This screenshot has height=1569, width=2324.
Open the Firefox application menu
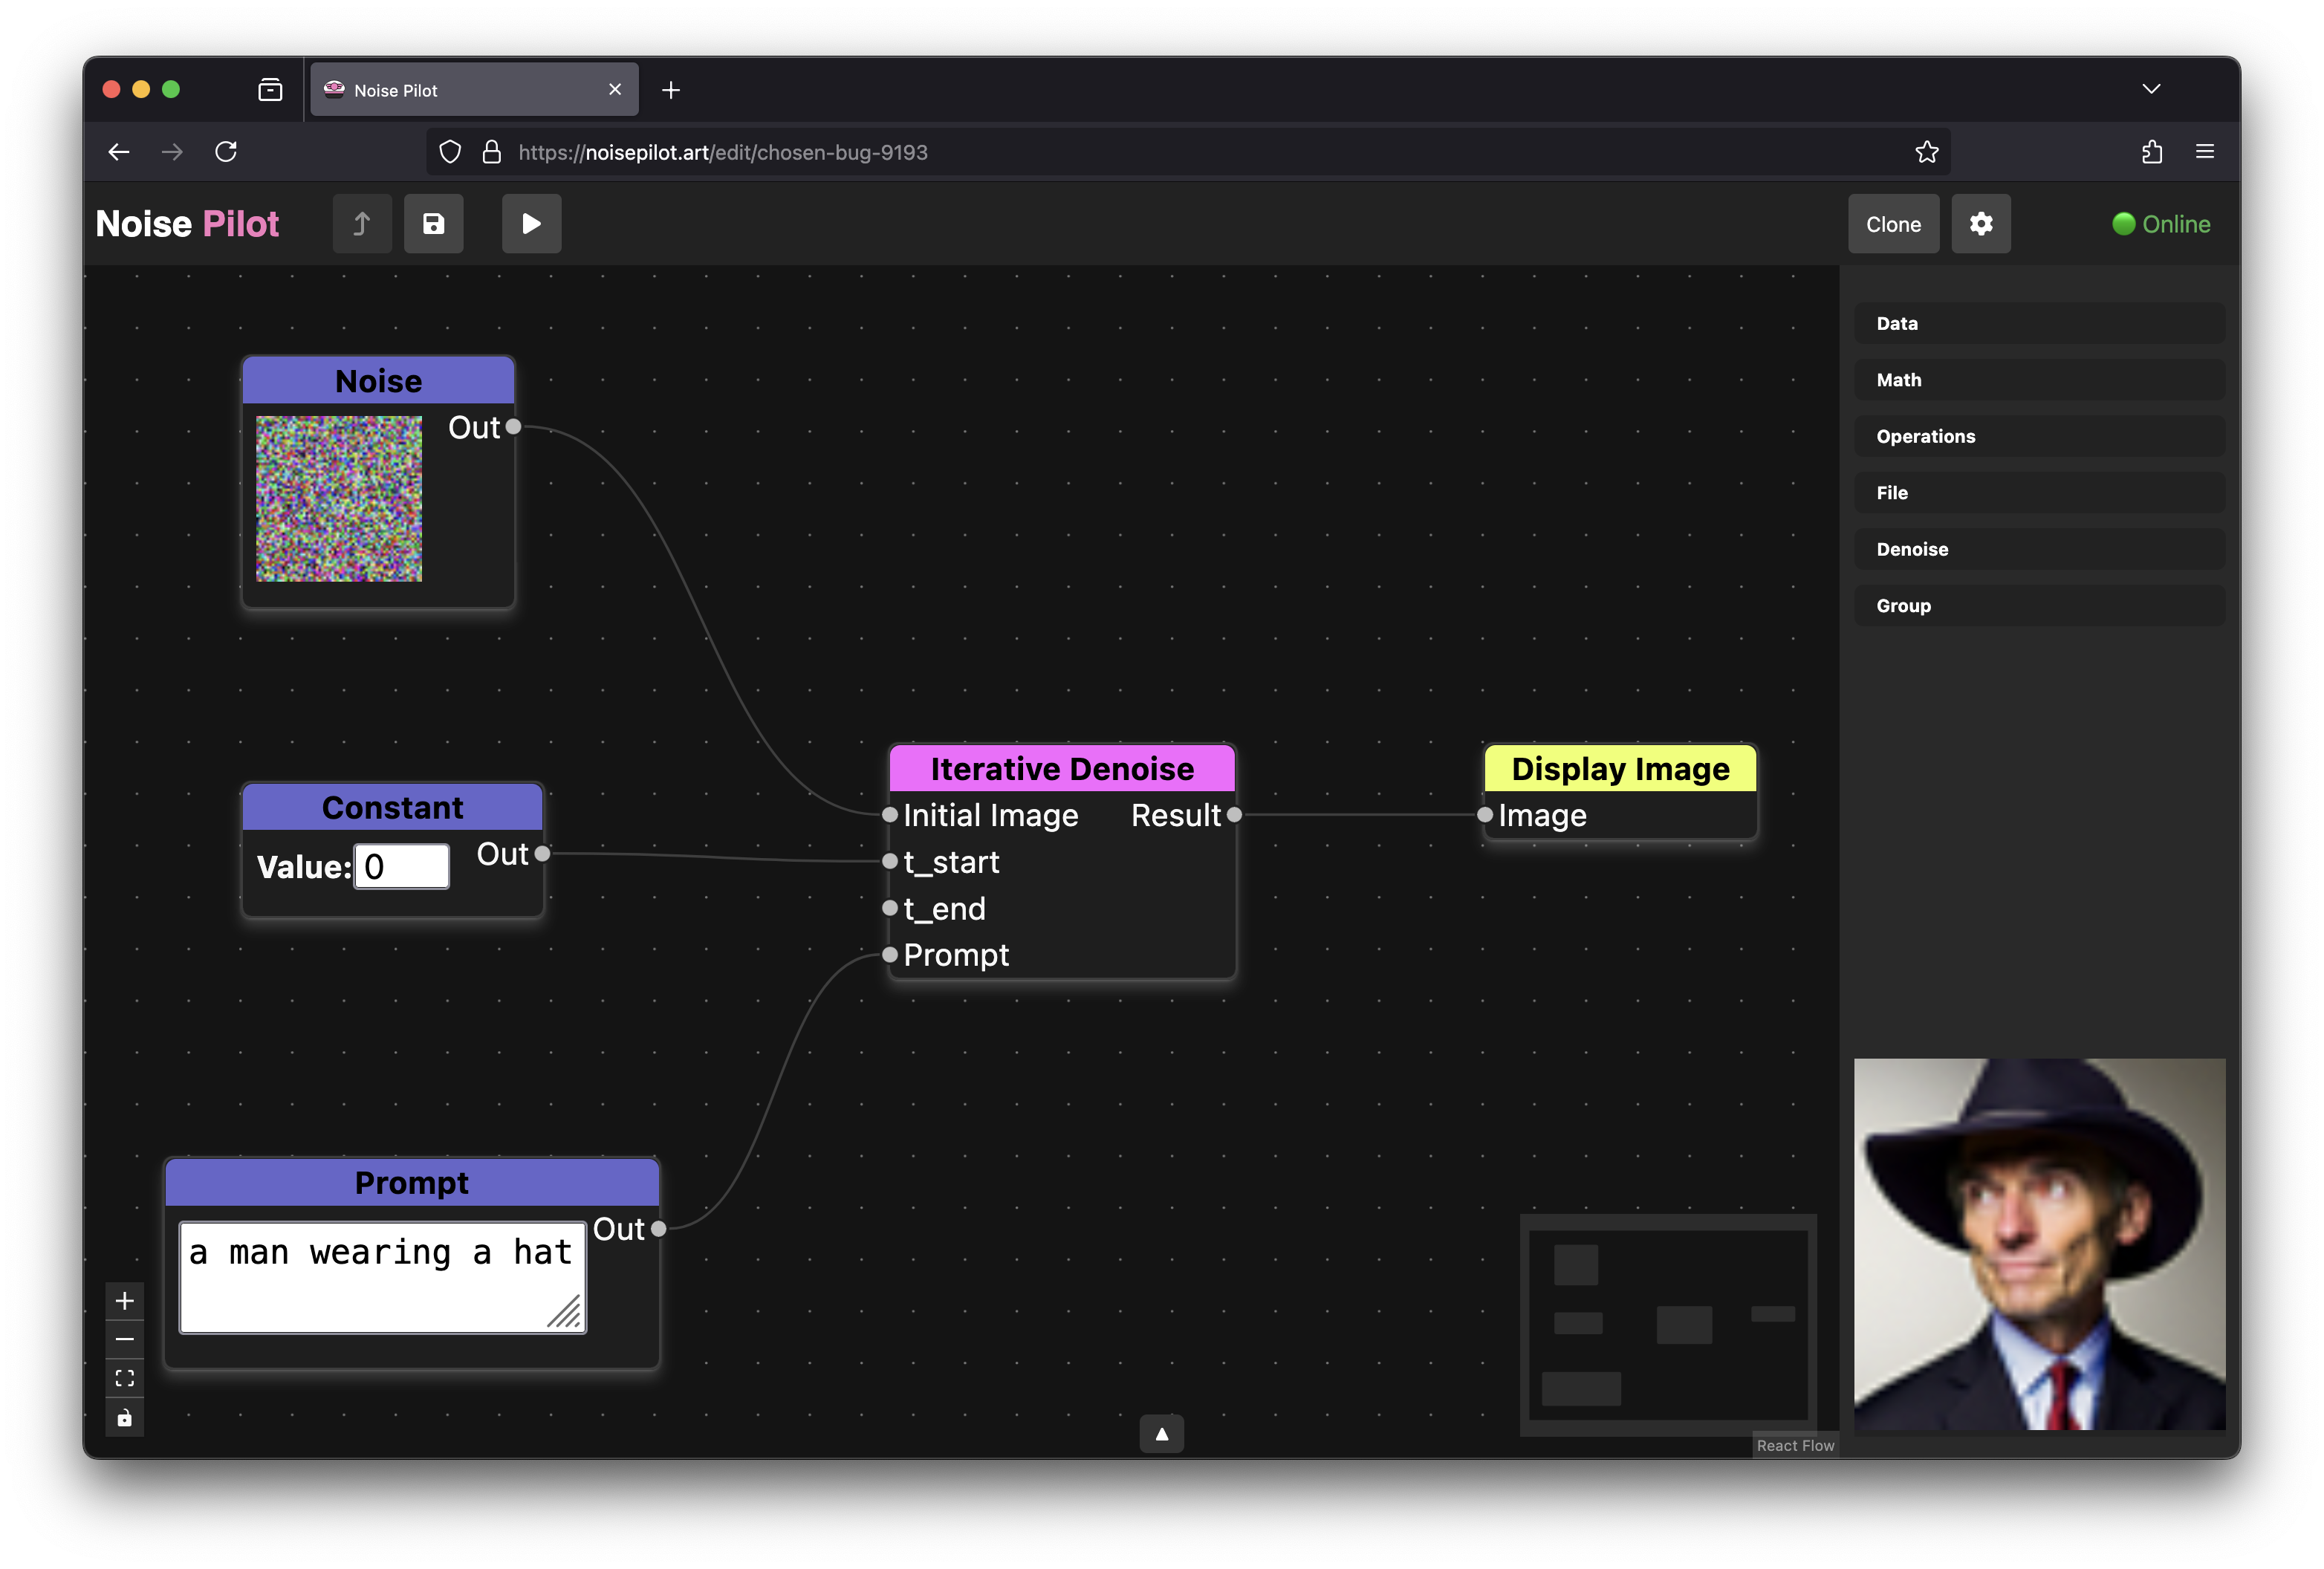coord(2205,151)
